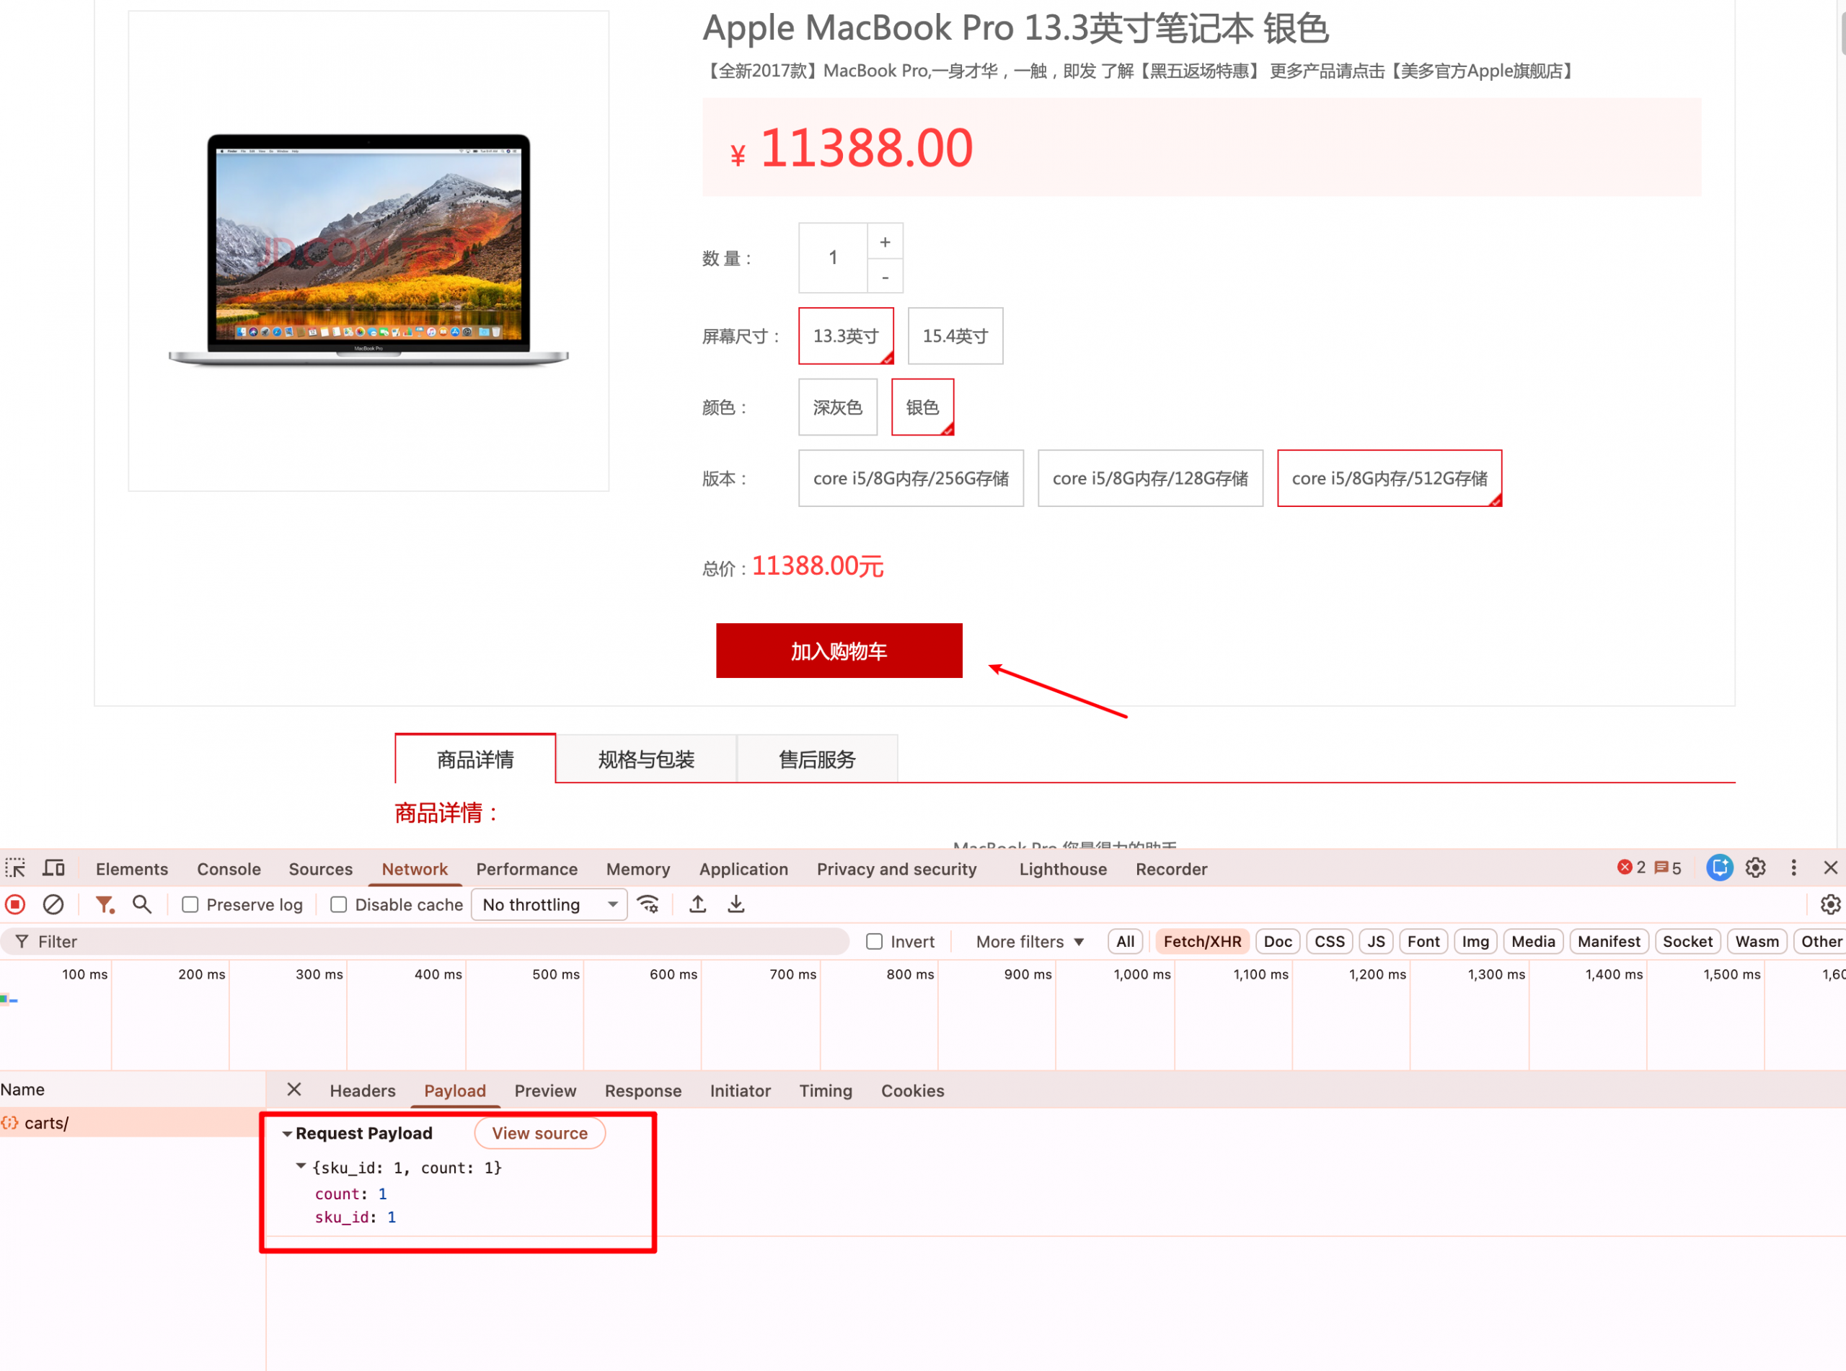Tick the Invert filter checkbox
The height and width of the screenshot is (1371, 1846).
coord(875,941)
